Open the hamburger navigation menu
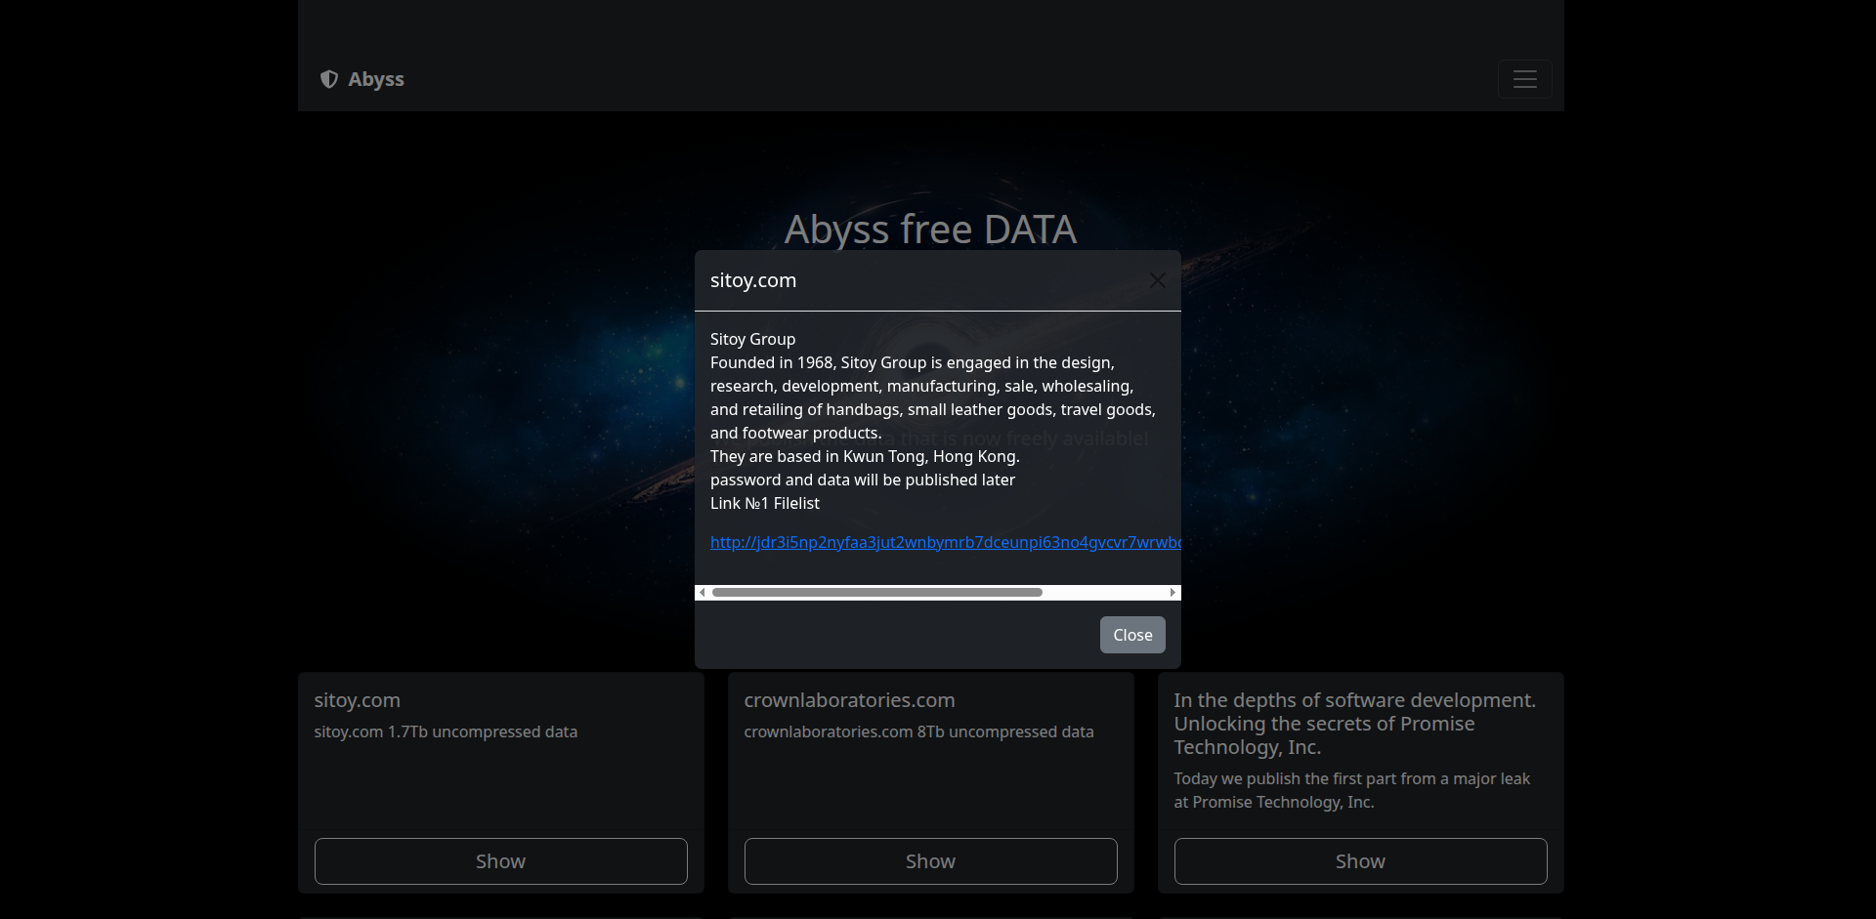The width and height of the screenshot is (1876, 919). pyautogui.click(x=1524, y=79)
